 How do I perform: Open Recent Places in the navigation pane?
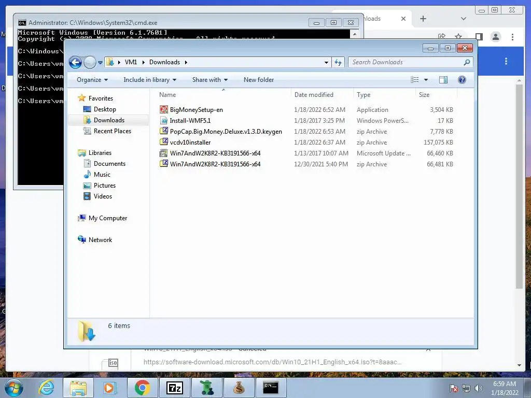point(112,131)
